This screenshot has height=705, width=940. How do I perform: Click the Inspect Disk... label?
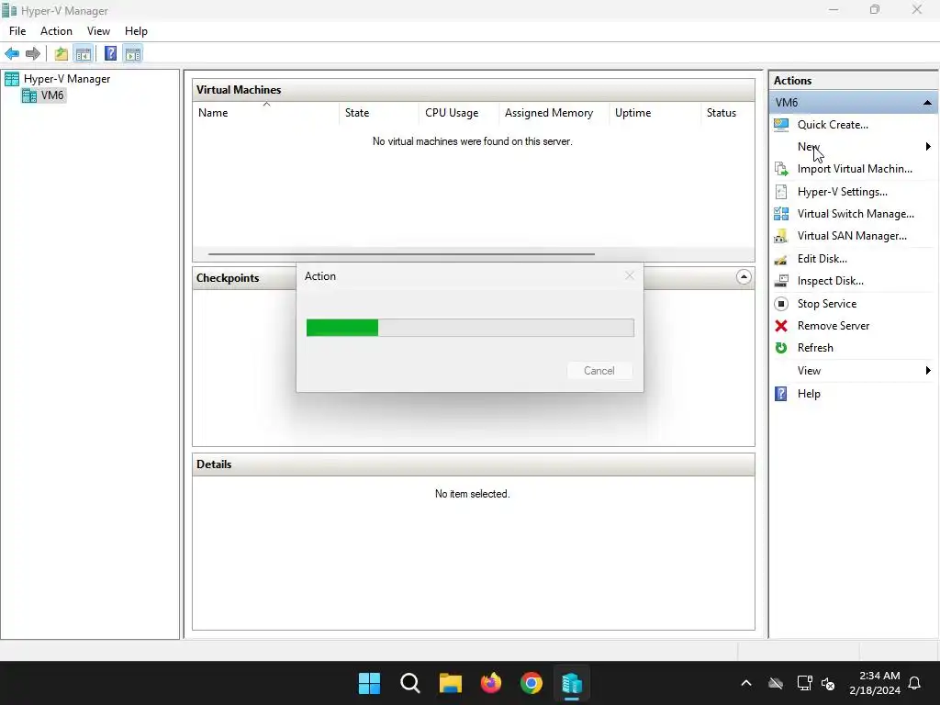coord(830,281)
